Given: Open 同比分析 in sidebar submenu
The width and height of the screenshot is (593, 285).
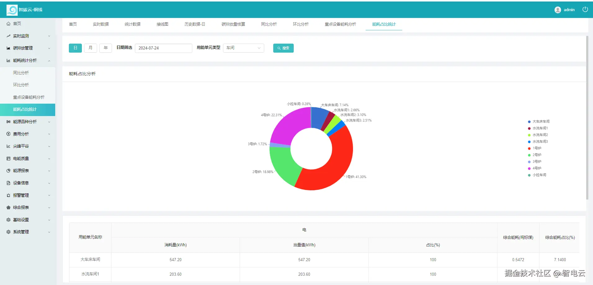Looking at the screenshot, I should tap(21, 73).
